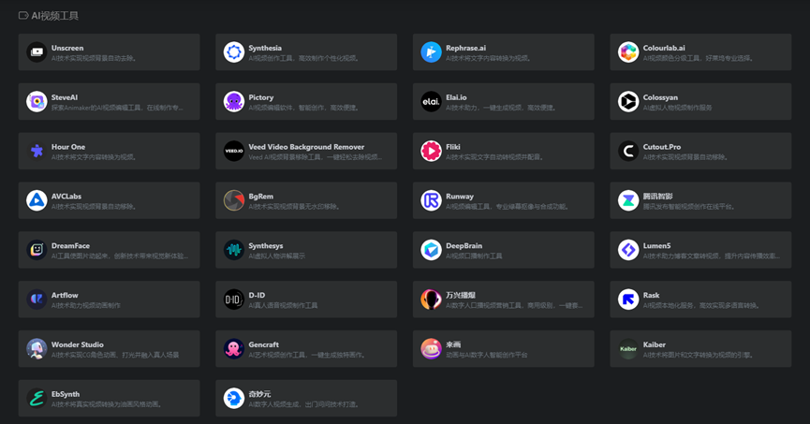Open the 腾讯智影 title link

(657, 197)
